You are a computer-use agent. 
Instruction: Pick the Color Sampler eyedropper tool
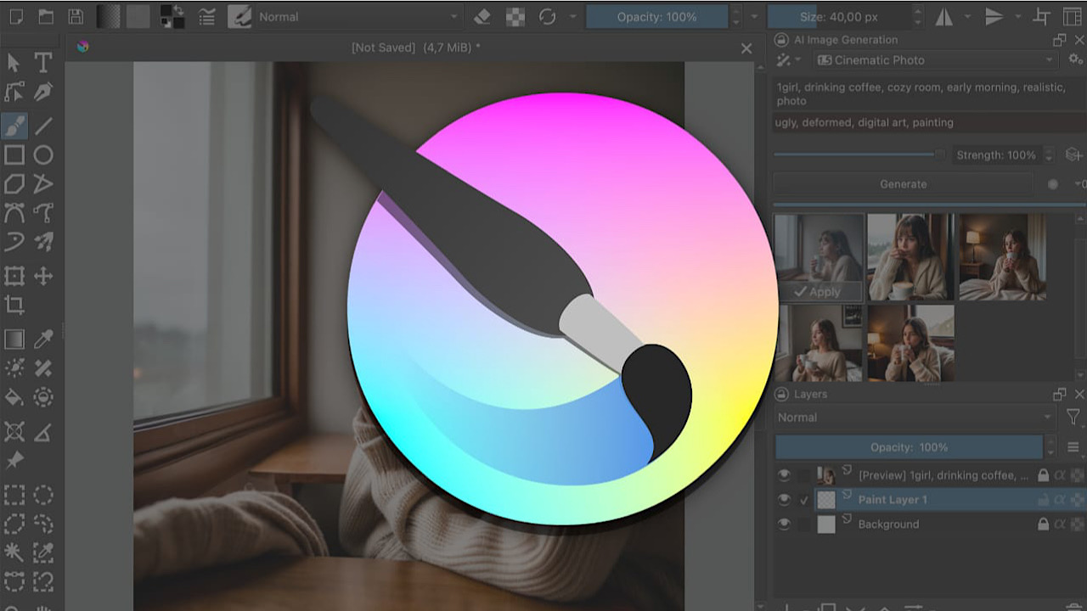43,338
